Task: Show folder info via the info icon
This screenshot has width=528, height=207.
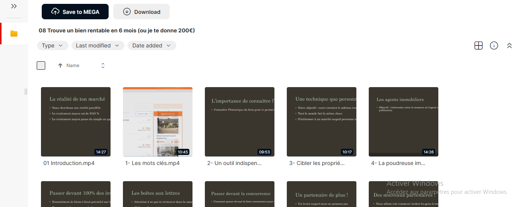Action: click(494, 45)
